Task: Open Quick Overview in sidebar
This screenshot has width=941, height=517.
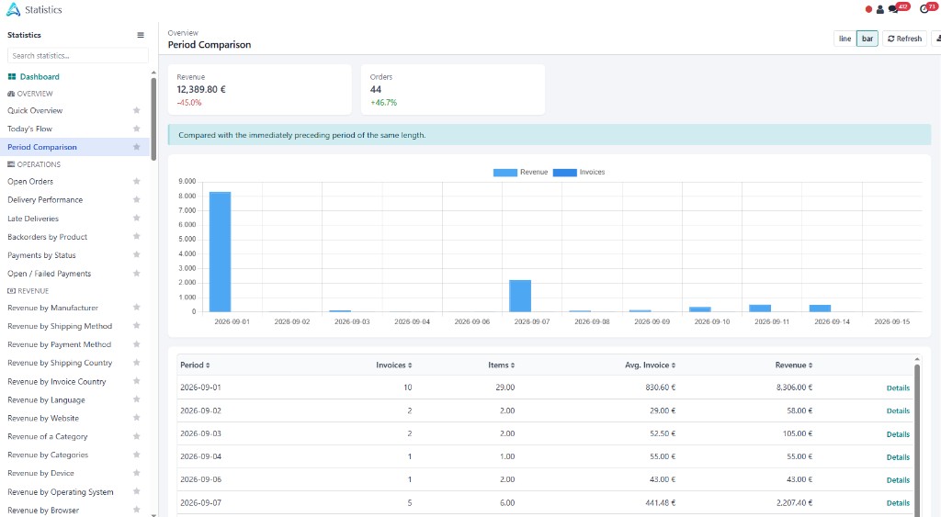Action: pos(35,110)
